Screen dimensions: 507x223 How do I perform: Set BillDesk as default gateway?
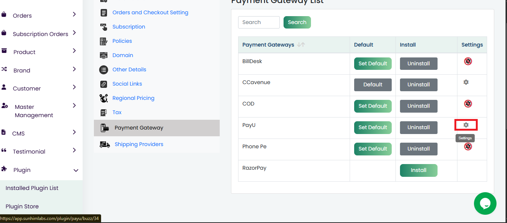373,64
